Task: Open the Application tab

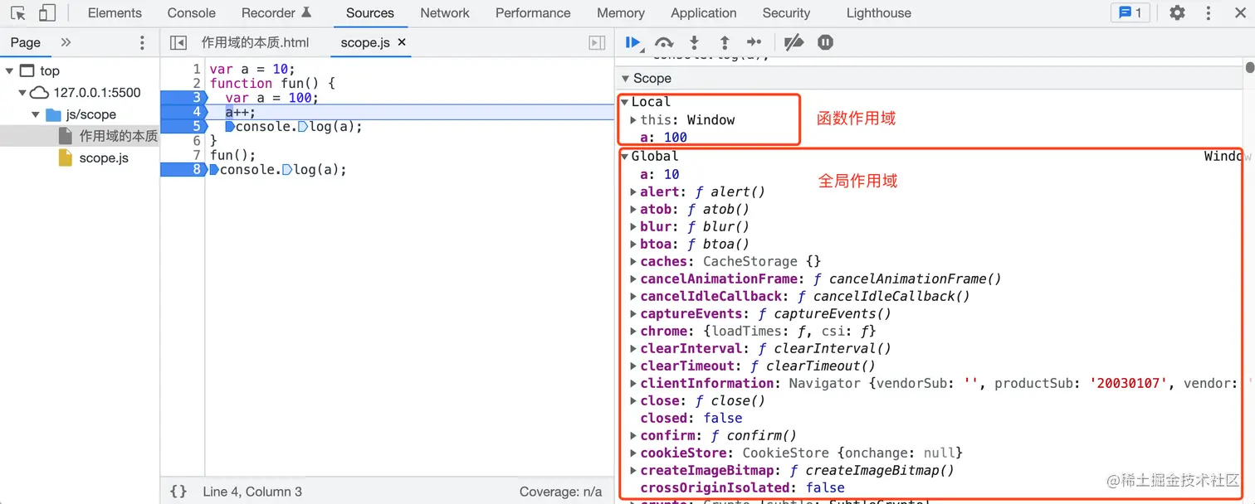Action: pyautogui.click(x=704, y=13)
